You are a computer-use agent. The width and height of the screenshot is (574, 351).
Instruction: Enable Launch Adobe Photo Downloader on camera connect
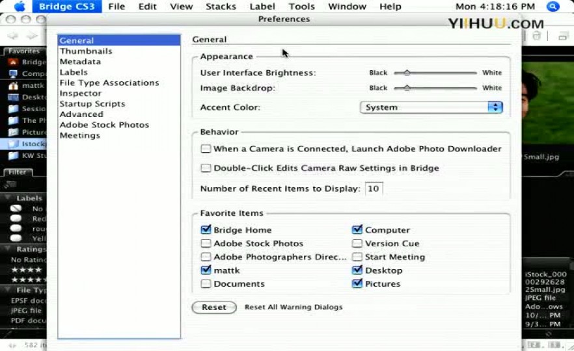pyautogui.click(x=206, y=148)
